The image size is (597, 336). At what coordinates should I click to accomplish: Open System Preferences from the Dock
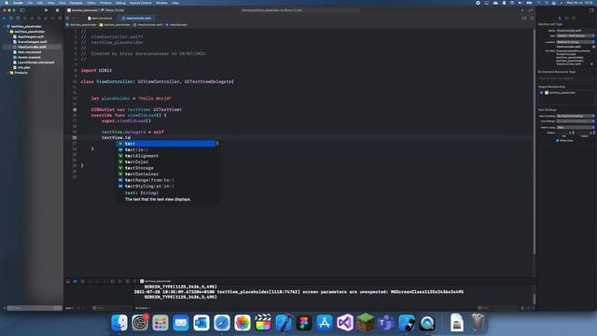click(x=140, y=323)
